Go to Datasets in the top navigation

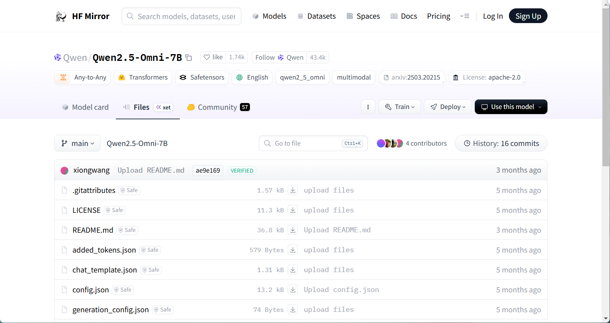tap(316, 16)
